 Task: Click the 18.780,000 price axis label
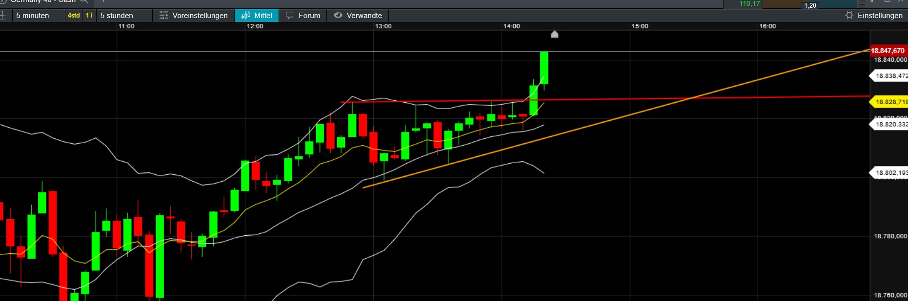tap(890, 236)
